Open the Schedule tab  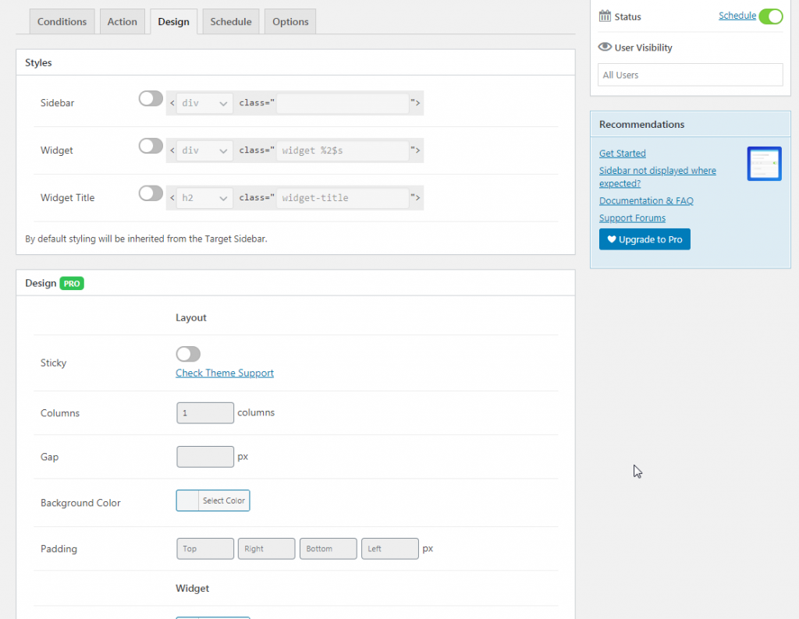tap(231, 22)
